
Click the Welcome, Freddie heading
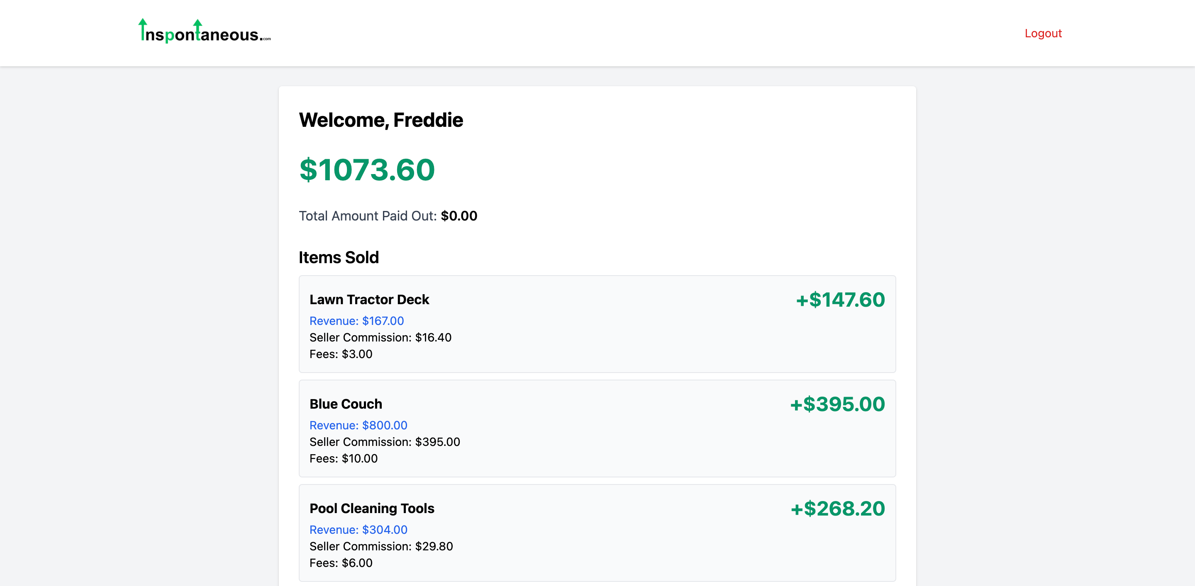(381, 120)
